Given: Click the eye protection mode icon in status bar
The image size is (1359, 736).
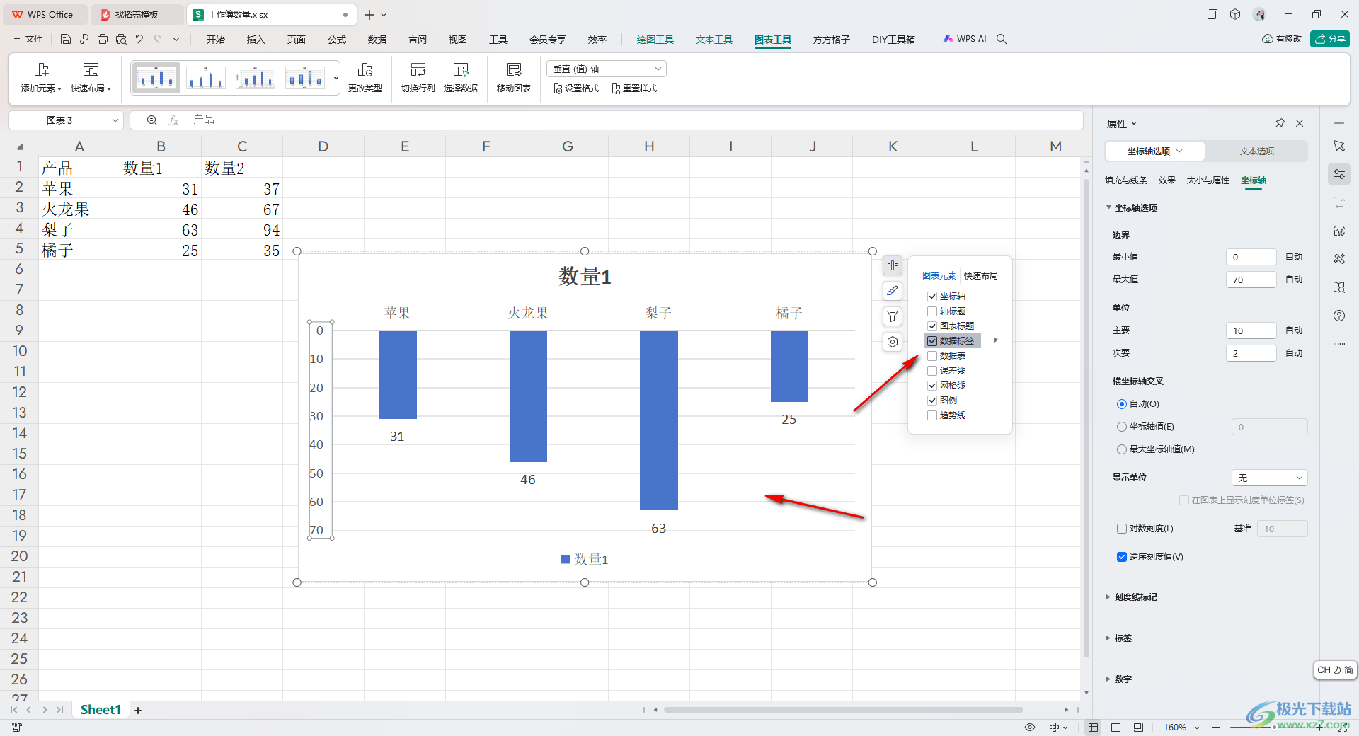Looking at the screenshot, I should [x=1030, y=727].
